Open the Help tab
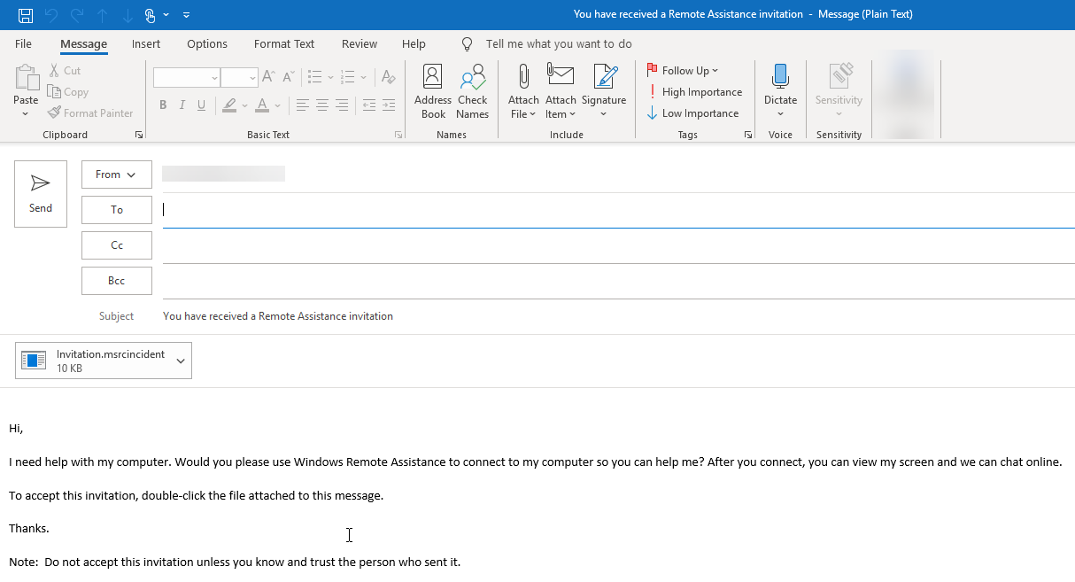Image resolution: width=1075 pixels, height=582 pixels. pos(414,43)
